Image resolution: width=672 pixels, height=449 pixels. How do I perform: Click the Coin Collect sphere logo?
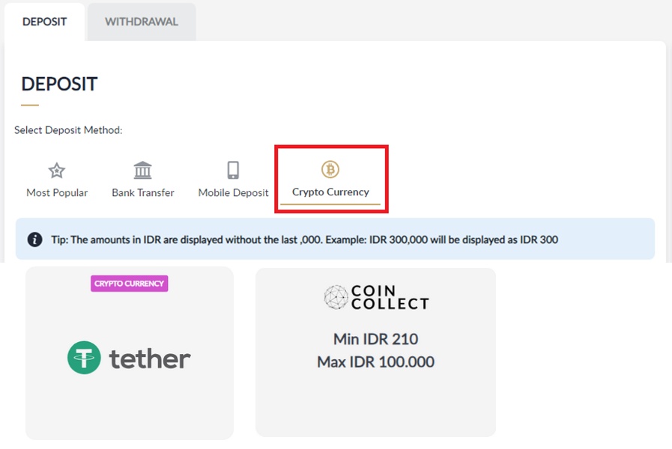click(x=336, y=297)
